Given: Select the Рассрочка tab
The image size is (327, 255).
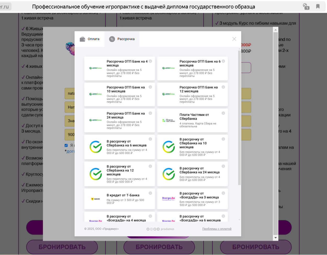Looking at the screenshot, I should 122,39.
